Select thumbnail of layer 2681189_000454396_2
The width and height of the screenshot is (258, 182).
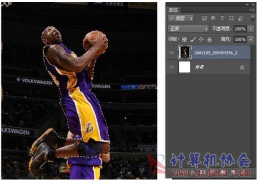[184, 52]
